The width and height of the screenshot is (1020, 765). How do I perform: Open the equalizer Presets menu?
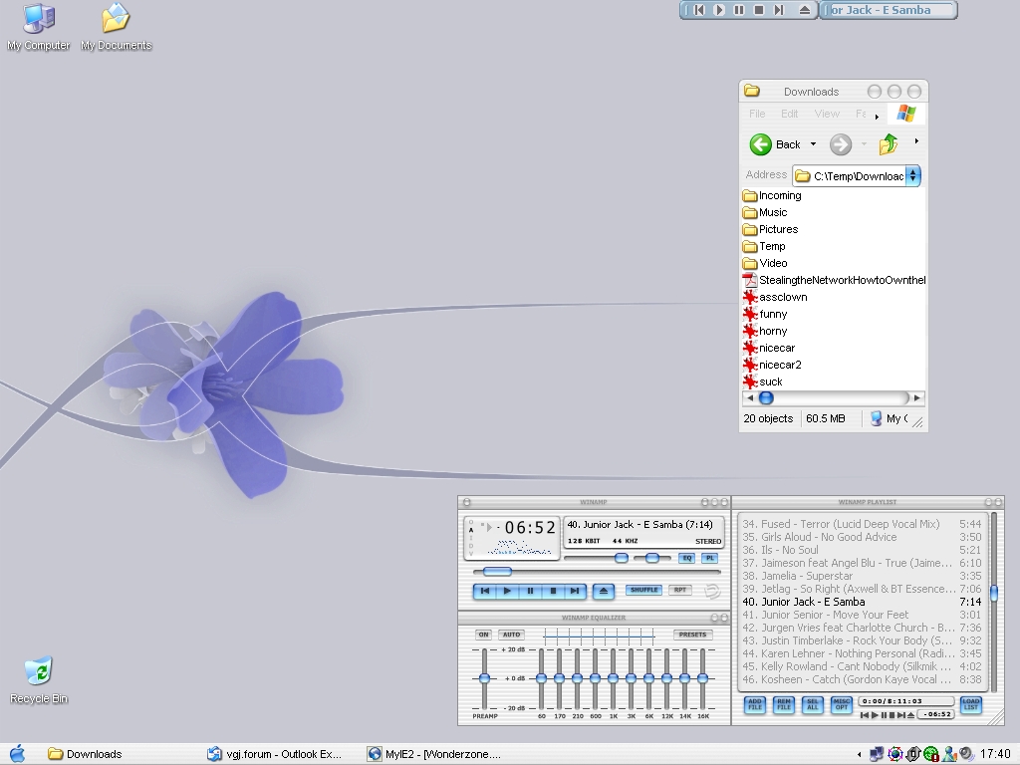(692, 635)
